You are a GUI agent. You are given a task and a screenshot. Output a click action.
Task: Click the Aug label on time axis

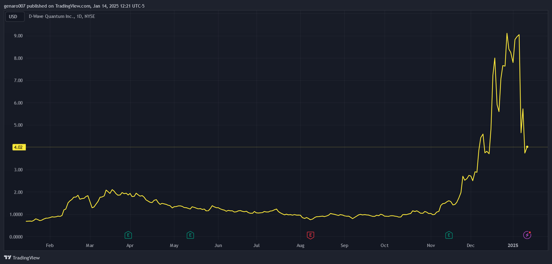300,245
